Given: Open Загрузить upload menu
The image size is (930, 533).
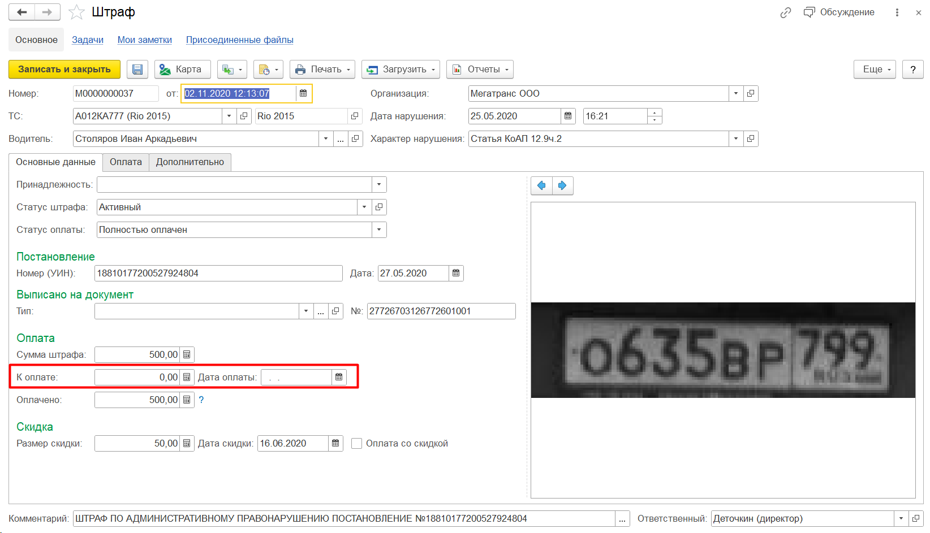Looking at the screenshot, I should 401,70.
